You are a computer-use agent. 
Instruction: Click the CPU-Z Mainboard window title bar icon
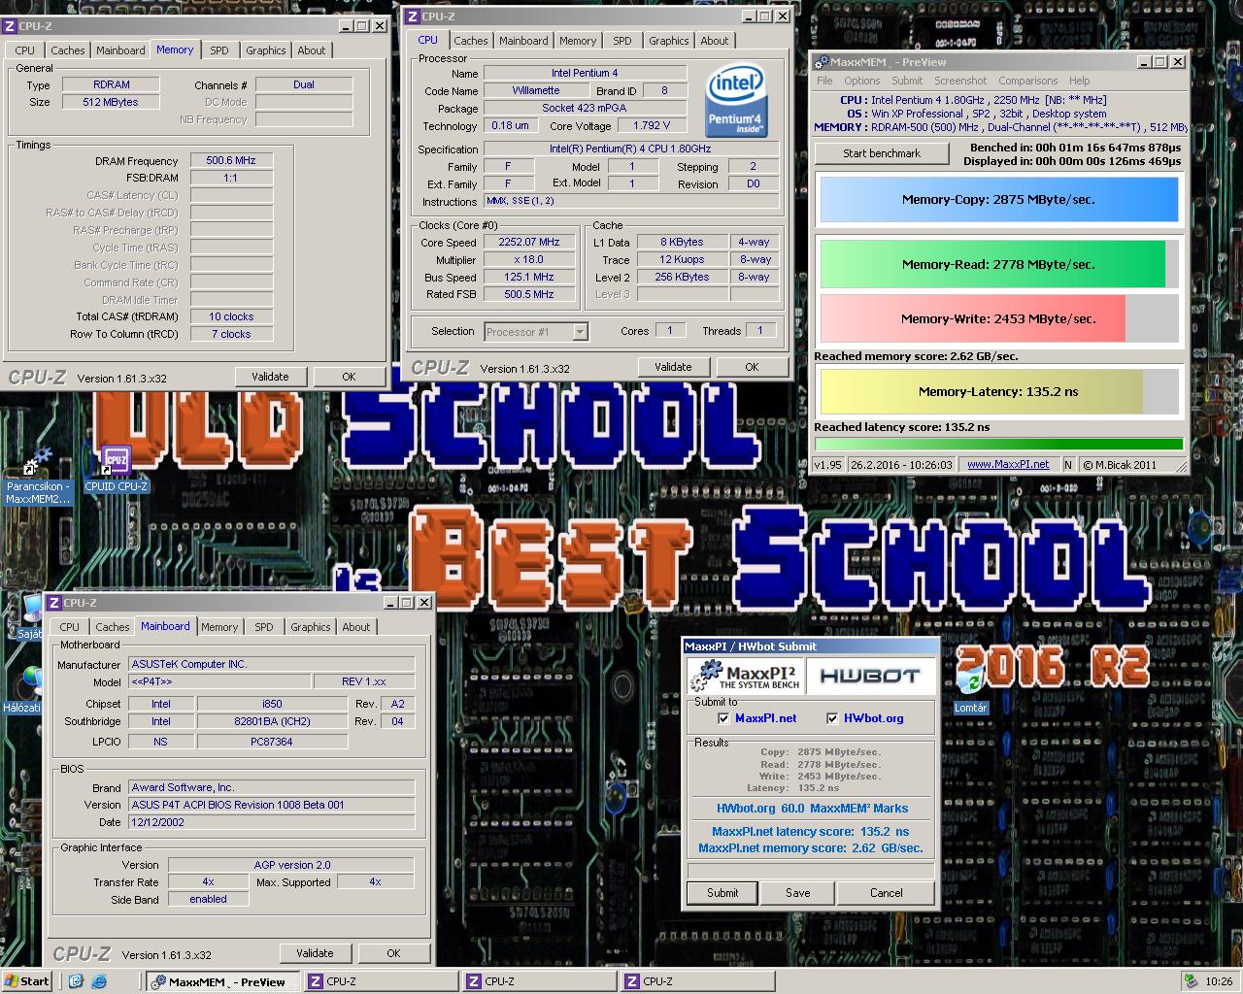coord(54,603)
